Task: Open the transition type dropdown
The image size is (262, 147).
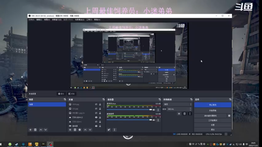Action: coord(178,104)
